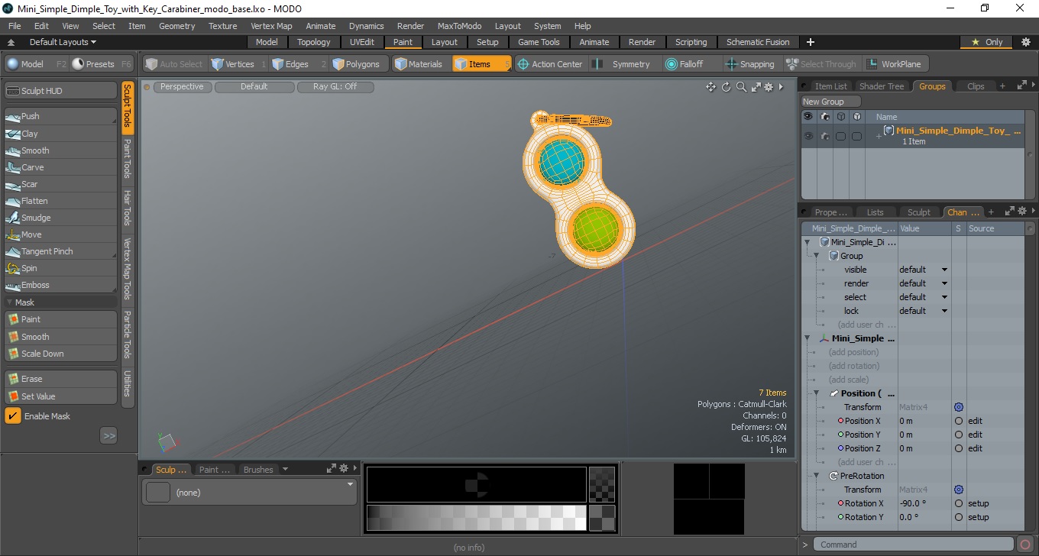Toggle Falloff option
This screenshot has width=1039, height=556.
point(685,64)
